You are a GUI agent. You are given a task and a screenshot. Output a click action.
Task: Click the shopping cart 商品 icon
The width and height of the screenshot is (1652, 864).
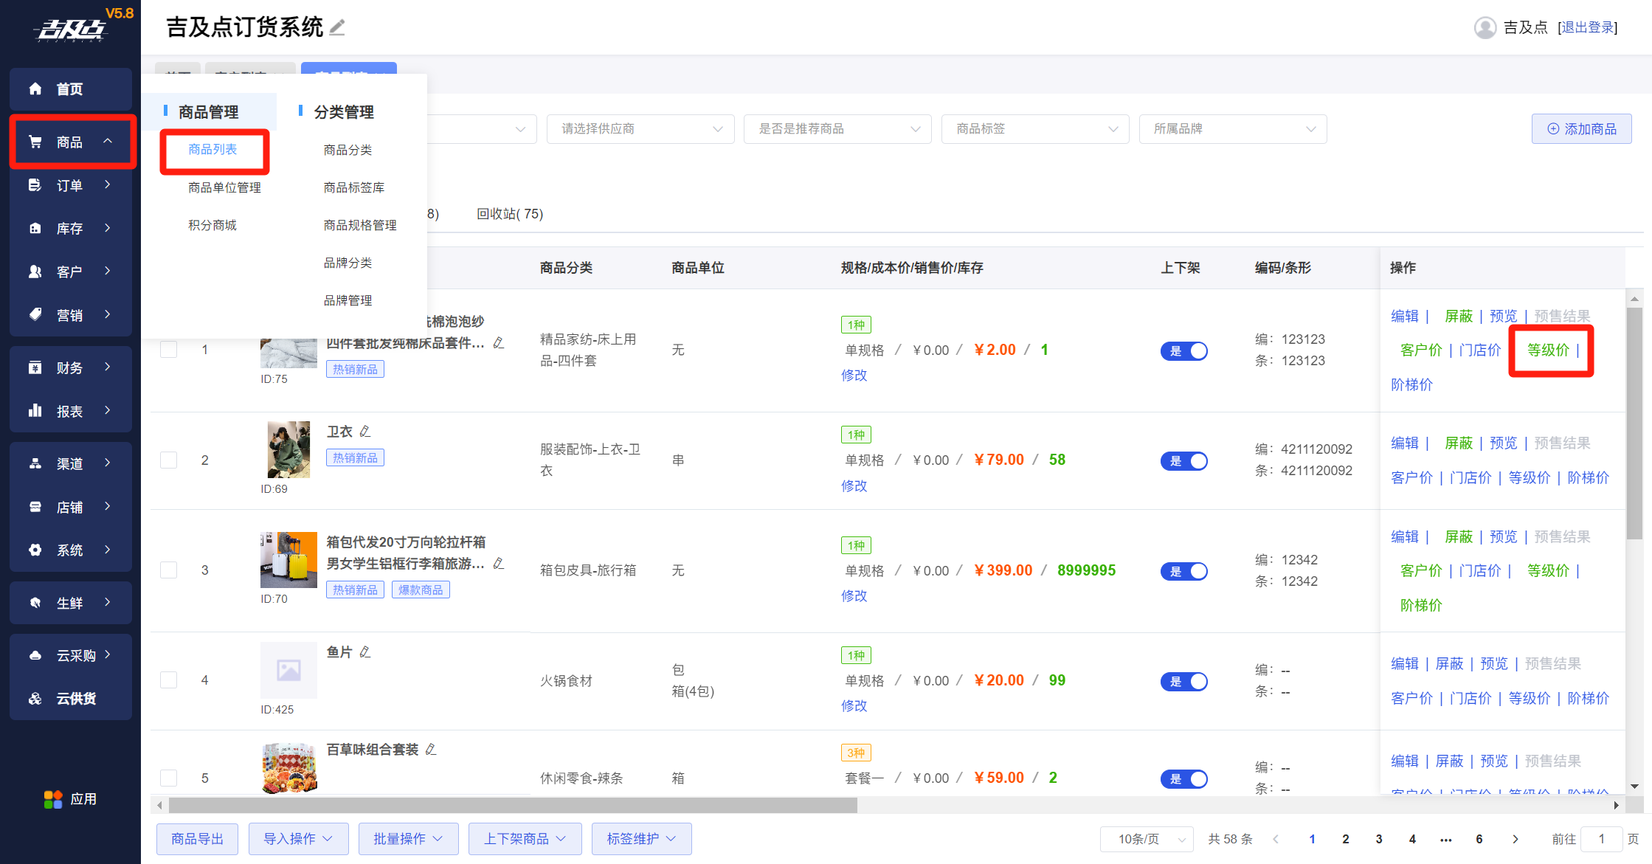coord(35,142)
